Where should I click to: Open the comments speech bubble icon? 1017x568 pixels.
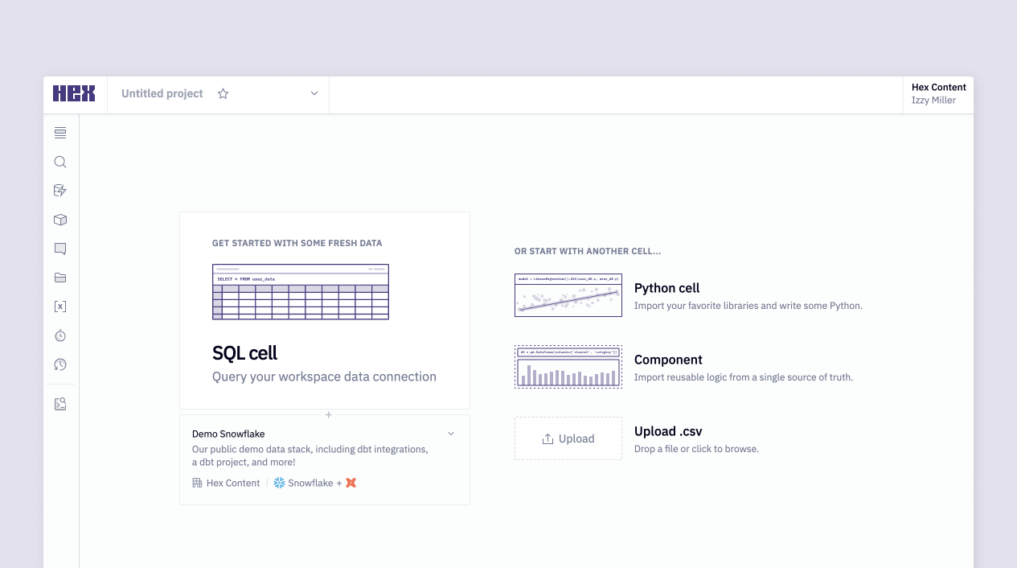(x=60, y=249)
